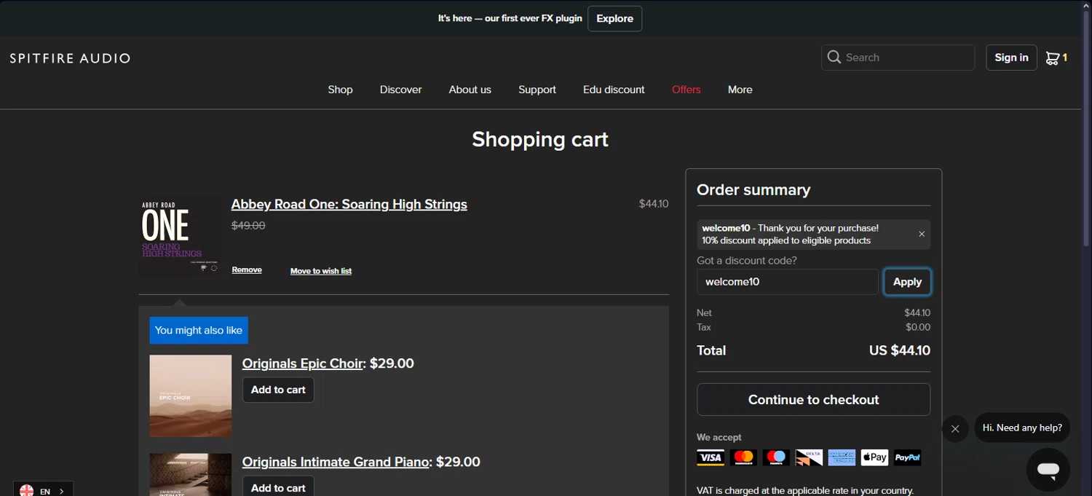
Task: Click the PayPal payment icon
Action: [908, 457]
